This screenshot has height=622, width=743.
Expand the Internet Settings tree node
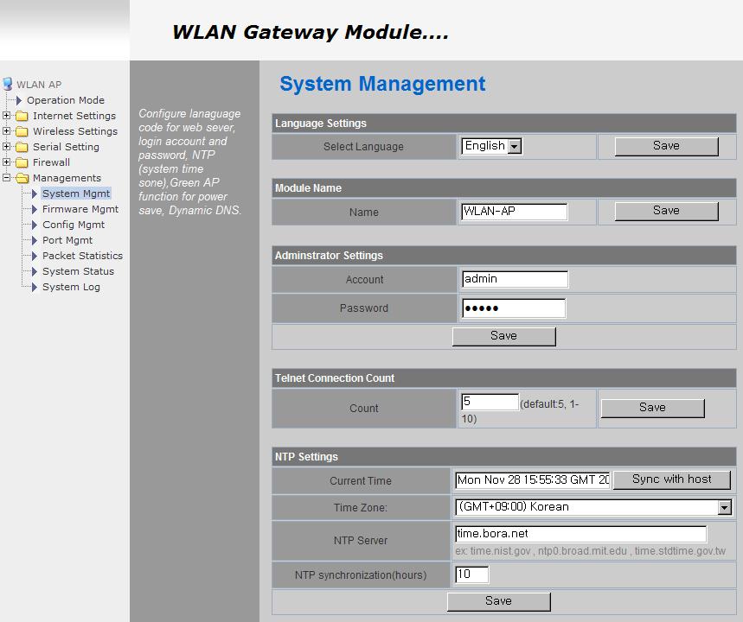[5, 116]
